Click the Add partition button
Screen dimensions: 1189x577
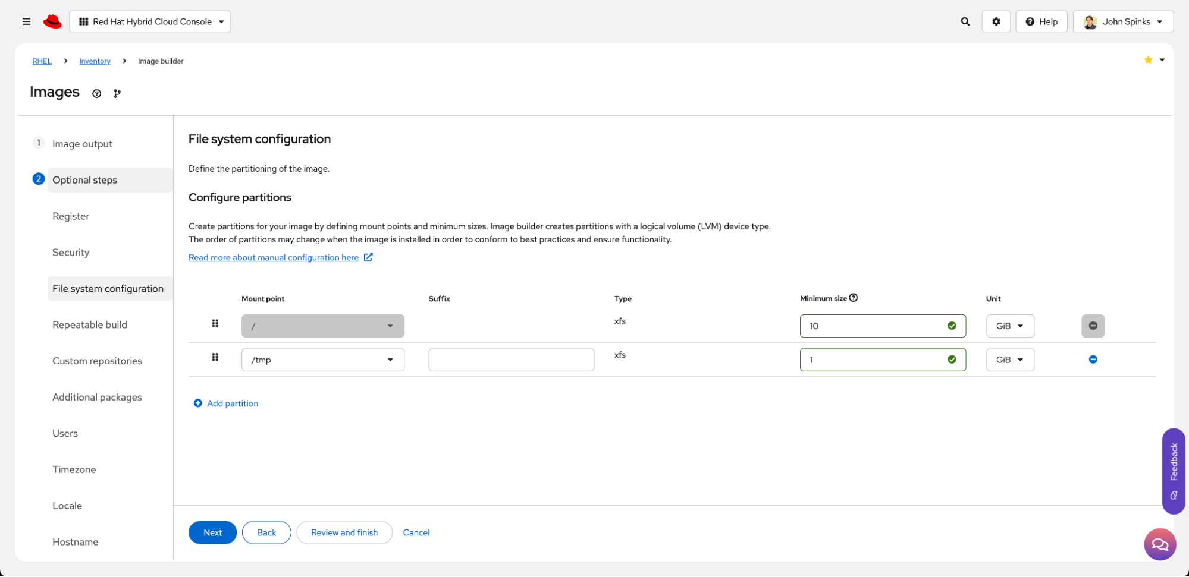pyautogui.click(x=226, y=403)
